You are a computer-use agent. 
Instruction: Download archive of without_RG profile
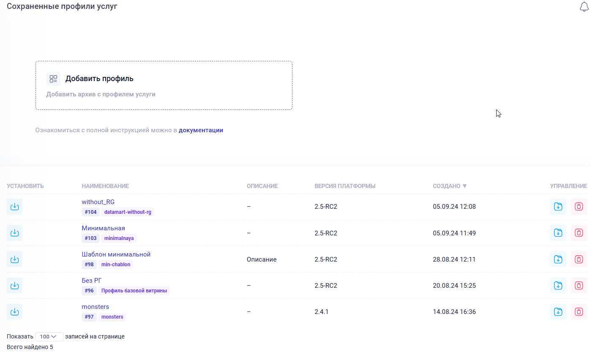558,207
